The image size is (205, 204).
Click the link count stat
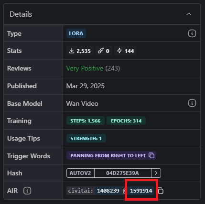click(104, 51)
